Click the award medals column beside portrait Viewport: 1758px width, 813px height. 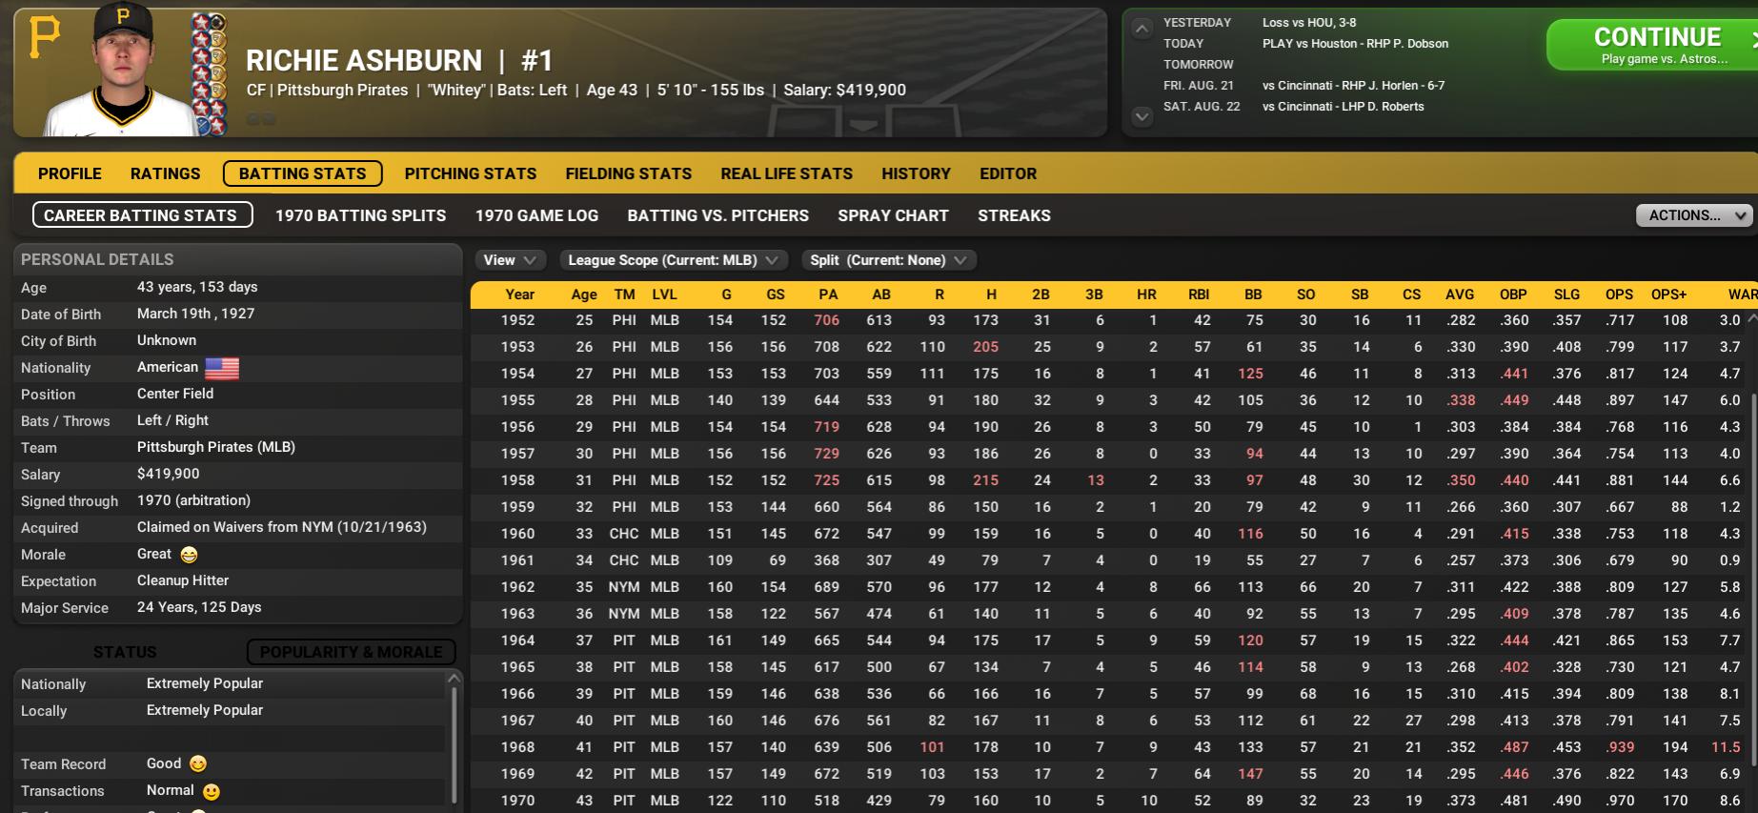[x=209, y=74]
